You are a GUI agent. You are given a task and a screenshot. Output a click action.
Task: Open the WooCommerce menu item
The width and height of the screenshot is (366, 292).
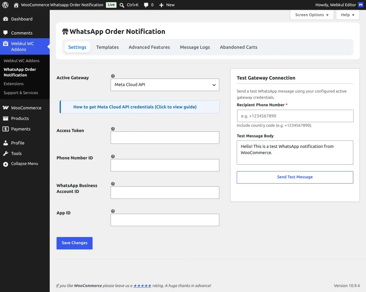click(x=25, y=108)
